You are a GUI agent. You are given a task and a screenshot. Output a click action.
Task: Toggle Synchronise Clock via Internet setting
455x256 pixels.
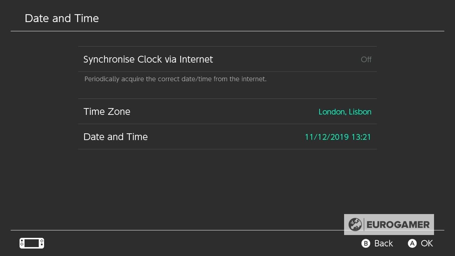point(148,59)
